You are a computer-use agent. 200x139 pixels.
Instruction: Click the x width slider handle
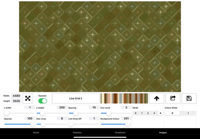pyautogui.click(x=7, y=113)
